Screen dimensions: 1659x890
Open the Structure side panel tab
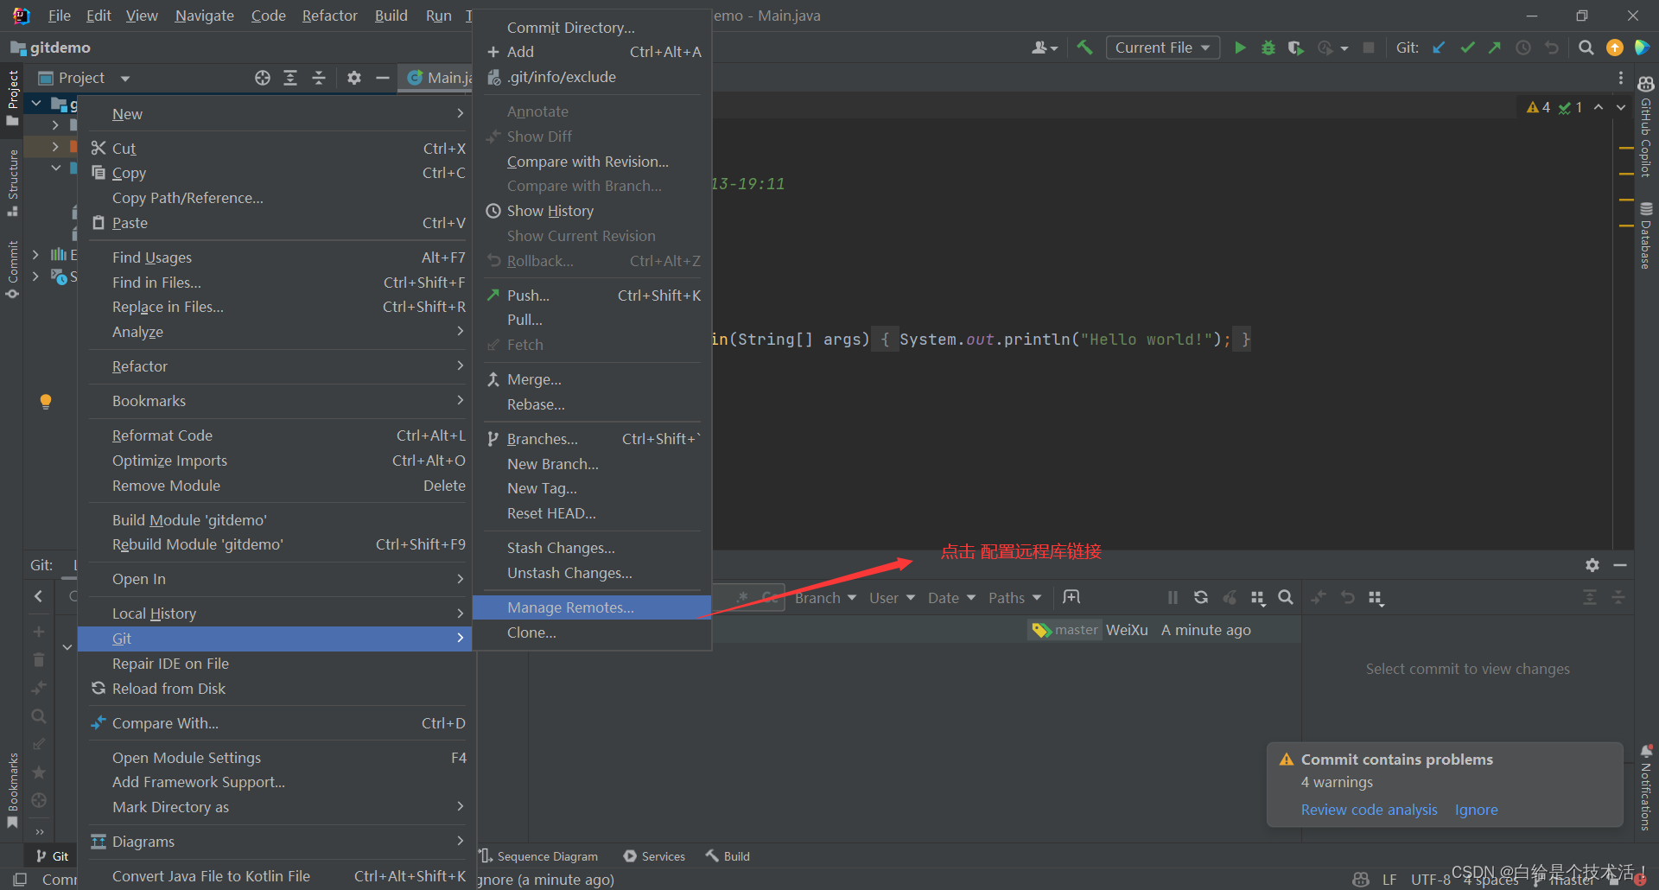pos(12,182)
